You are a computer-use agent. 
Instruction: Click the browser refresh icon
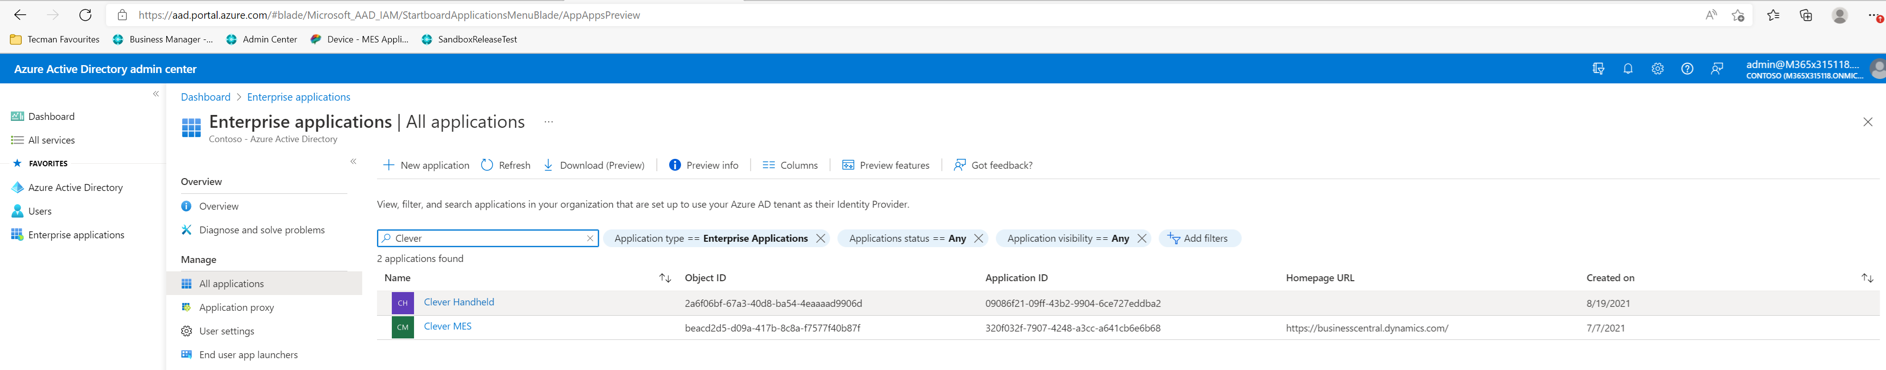[x=85, y=15]
